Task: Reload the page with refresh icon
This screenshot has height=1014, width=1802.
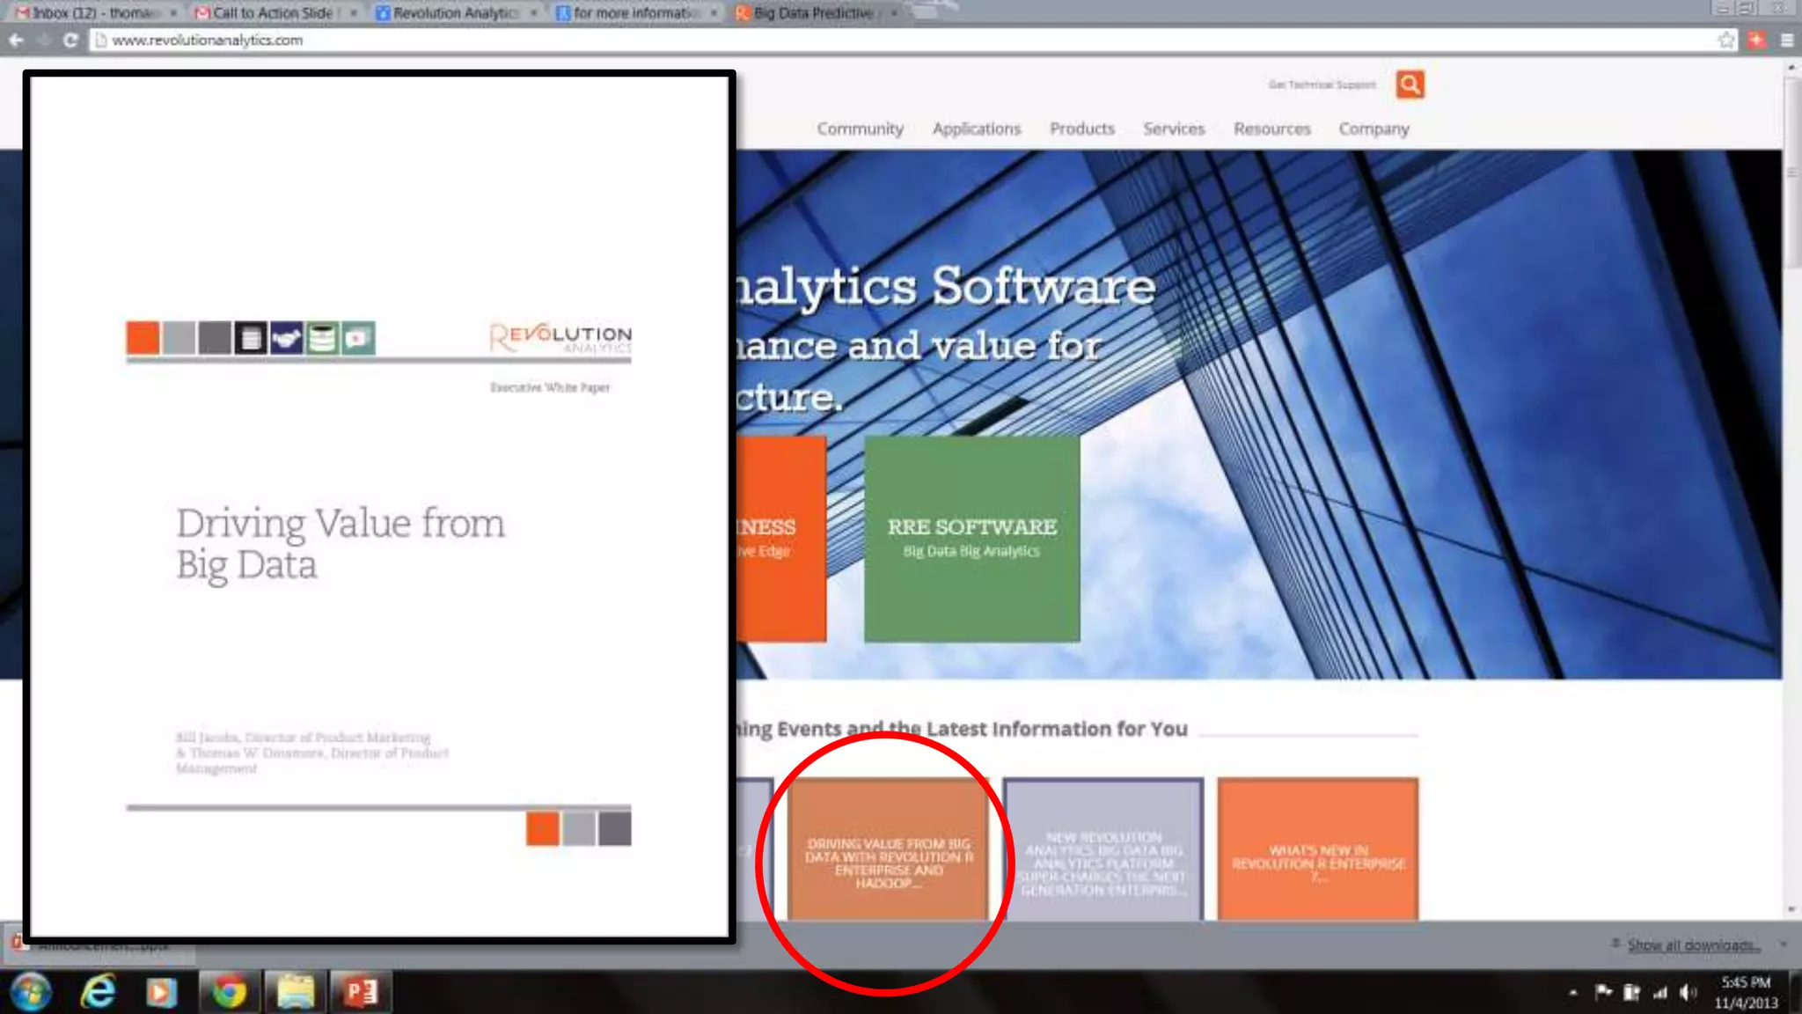Action: pyautogui.click(x=70, y=40)
